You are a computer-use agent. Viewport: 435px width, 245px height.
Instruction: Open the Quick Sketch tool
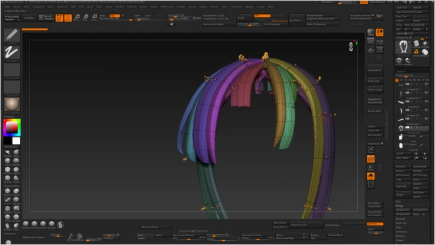tap(46, 18)
